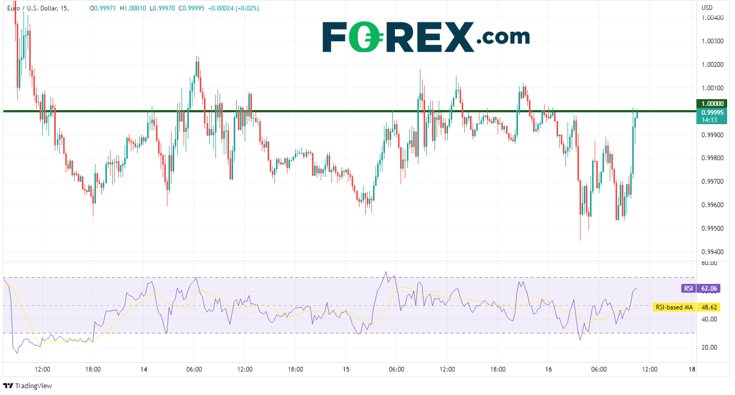Screen dimensions: 735x395
Task: Select date 14 on time axis
Action: [x=144, y=369]
